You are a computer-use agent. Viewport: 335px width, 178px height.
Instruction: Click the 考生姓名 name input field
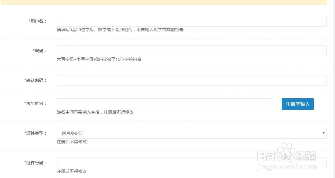click(163, 104)
